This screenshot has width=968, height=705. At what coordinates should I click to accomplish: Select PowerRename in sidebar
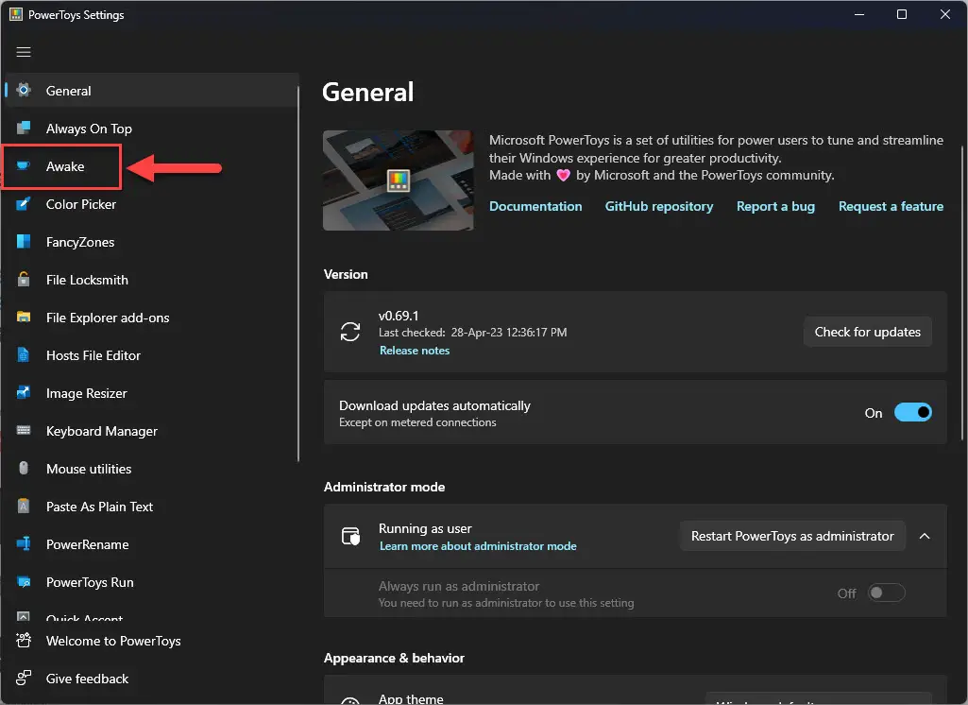151,544
